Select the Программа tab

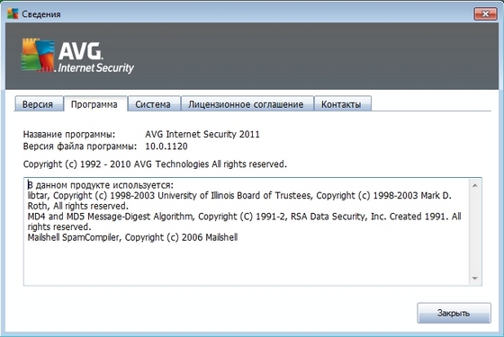click(x=94, y=104)
